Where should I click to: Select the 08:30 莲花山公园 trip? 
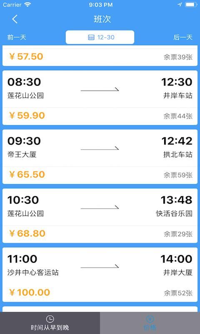pyautogui.click(x=100, y=98)
